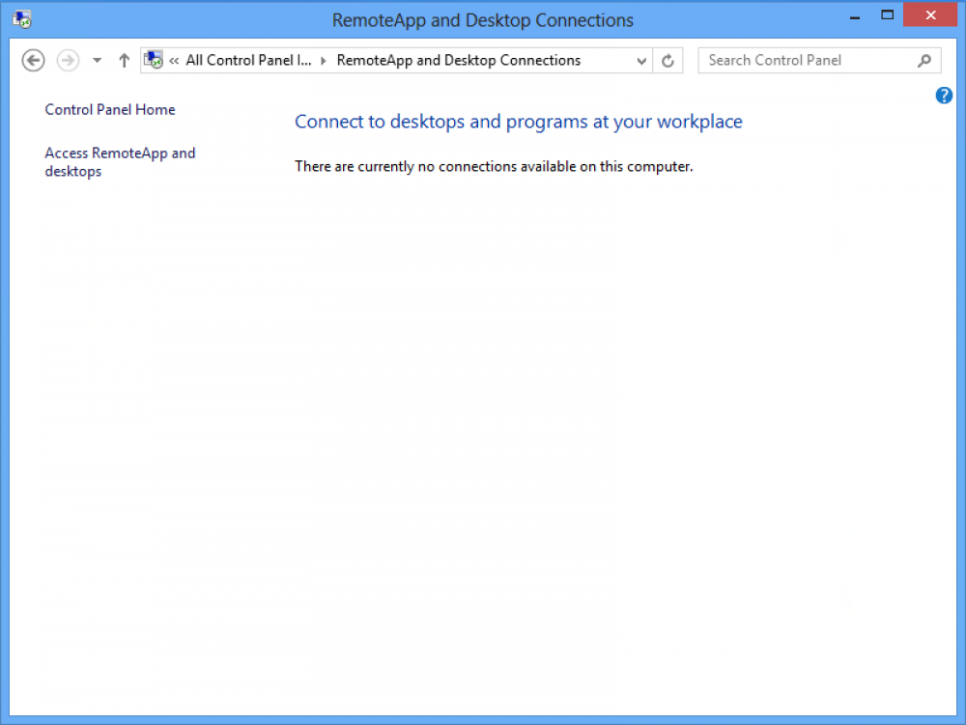Image resolution: width=966 pixels, height=725 pixels.
Task: Go up one level with Up arrow
Action: (x=124, y=60)
